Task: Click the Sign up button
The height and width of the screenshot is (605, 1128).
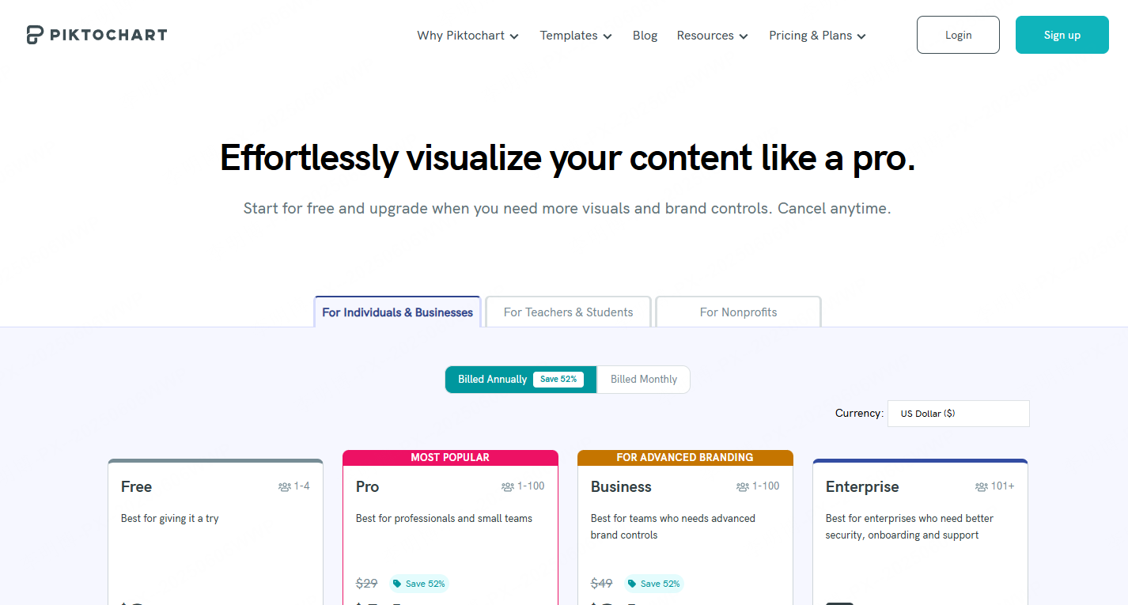Action: pos(1062,34)
